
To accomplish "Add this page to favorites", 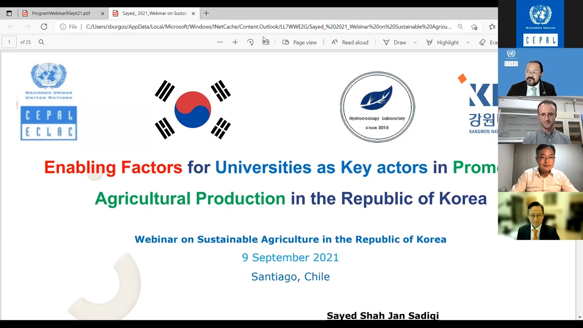I will (474, 27).
